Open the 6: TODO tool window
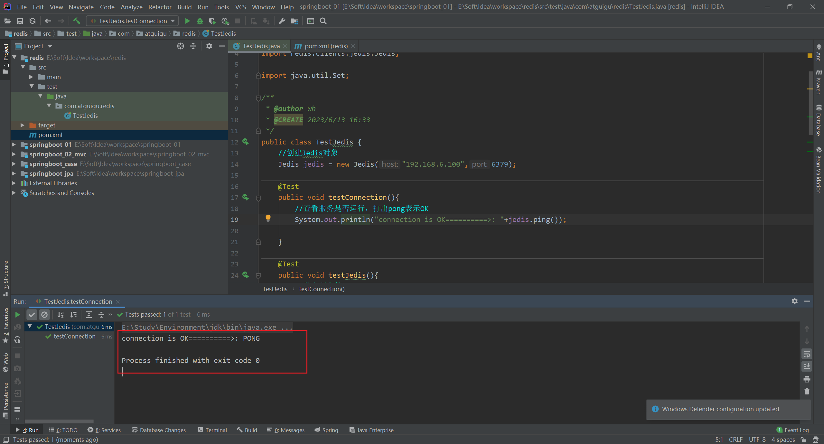The height and width of the screenshot is (444, 824). (63, 430)
